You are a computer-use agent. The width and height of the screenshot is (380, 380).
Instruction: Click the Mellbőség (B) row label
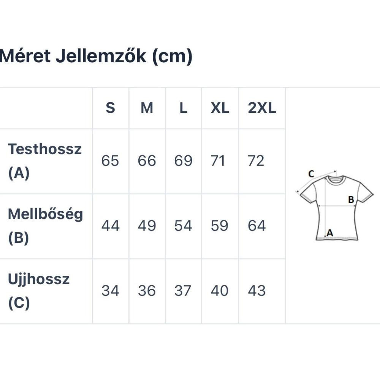tap(45, 226)
